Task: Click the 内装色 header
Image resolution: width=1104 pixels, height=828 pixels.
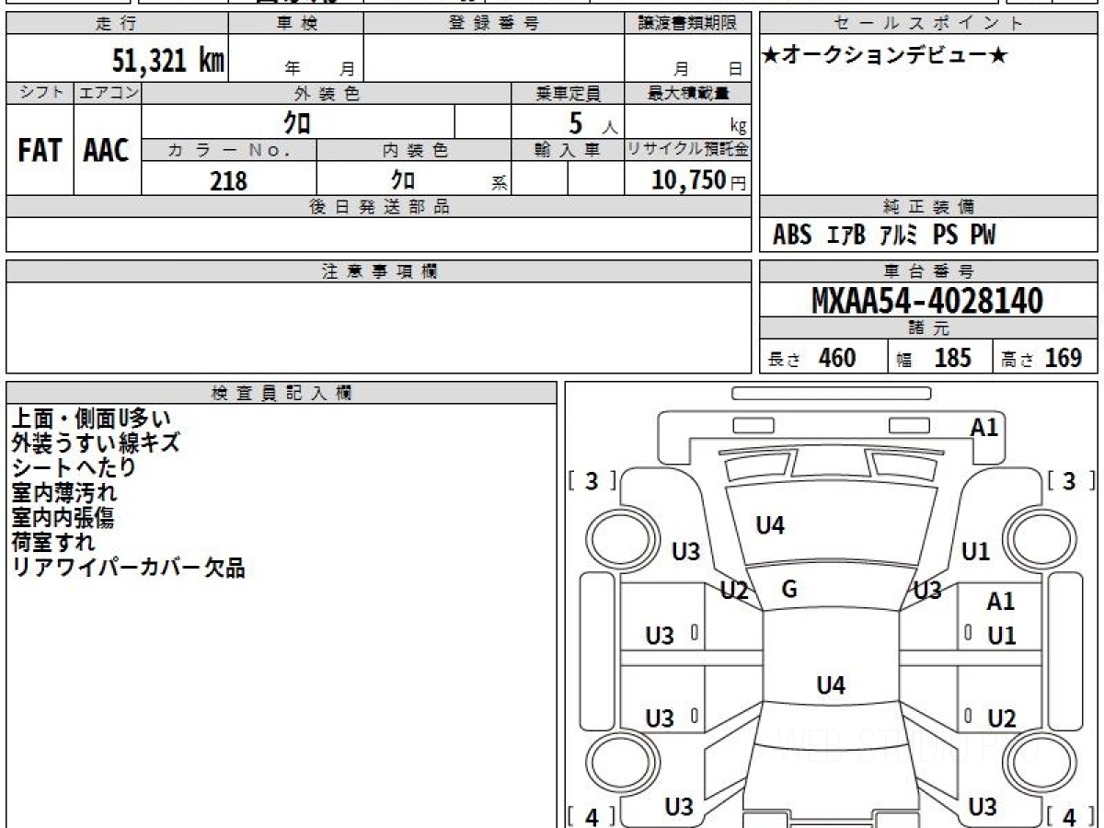Action: (414, 151)
